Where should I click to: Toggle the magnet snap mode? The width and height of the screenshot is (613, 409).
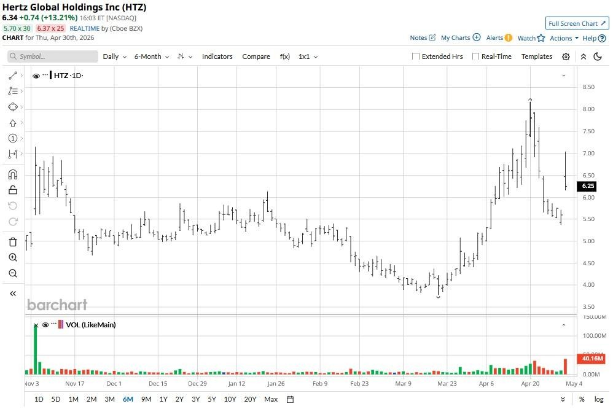12,174
